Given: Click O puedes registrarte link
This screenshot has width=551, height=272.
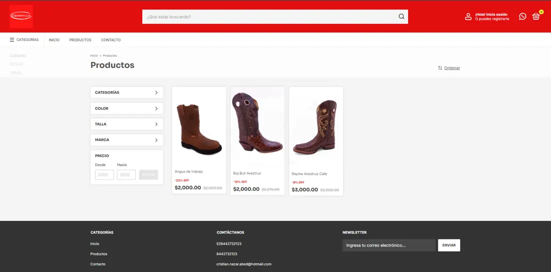Looking at the screenshot, I should 492,19.
